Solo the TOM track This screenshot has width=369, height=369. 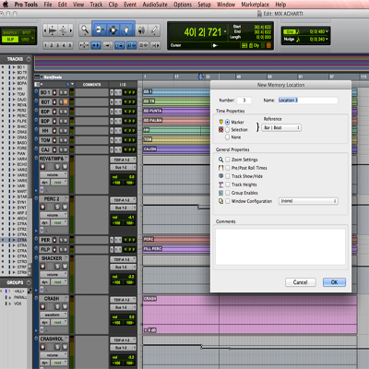[61, 140]
